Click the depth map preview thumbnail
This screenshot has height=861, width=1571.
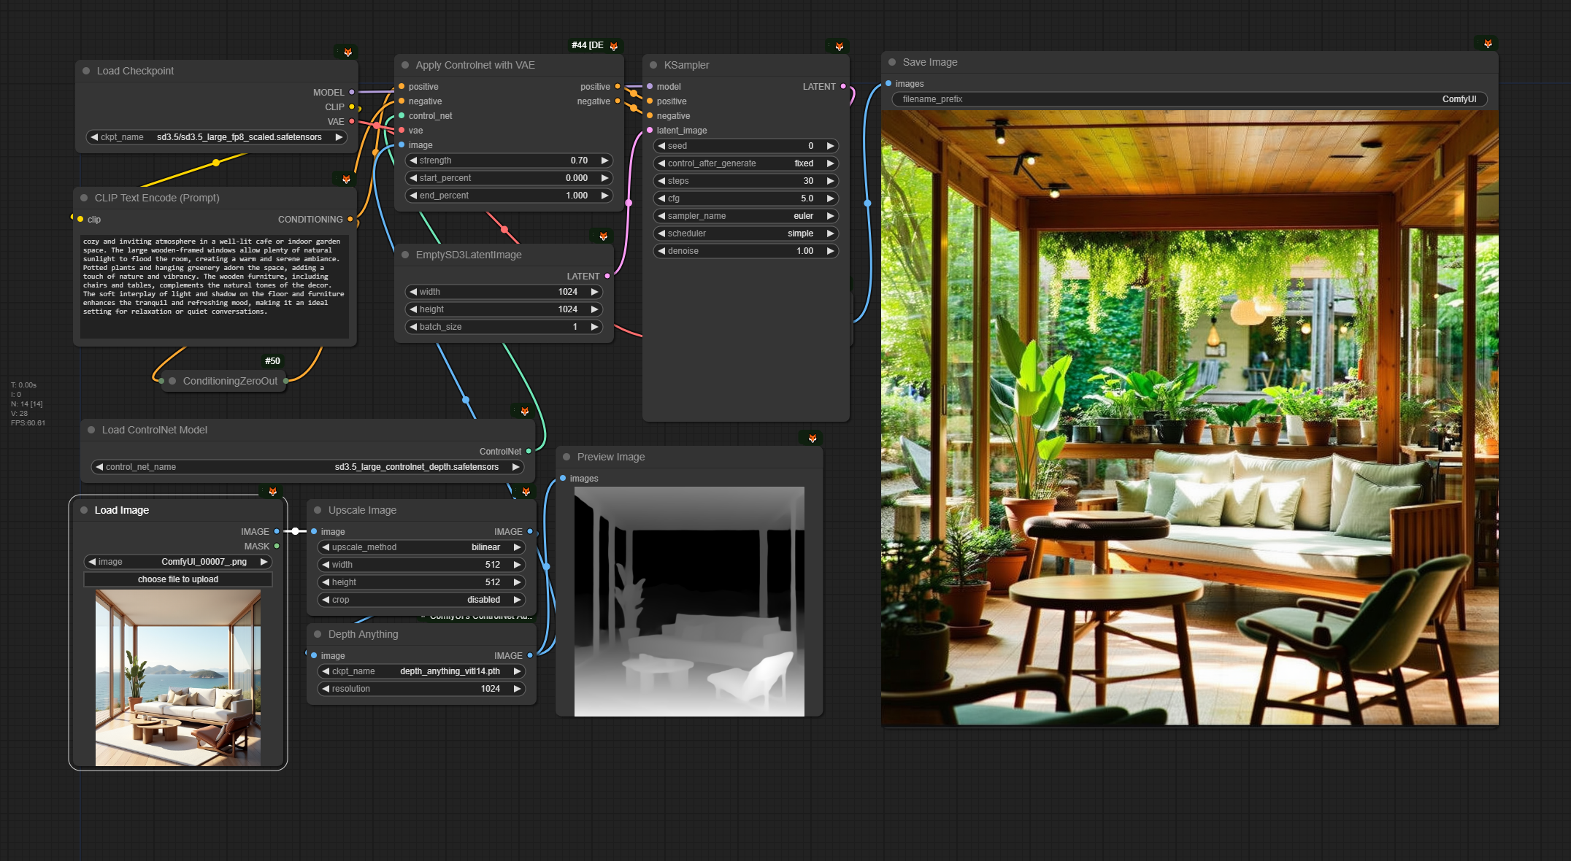(x=689, y=601)
